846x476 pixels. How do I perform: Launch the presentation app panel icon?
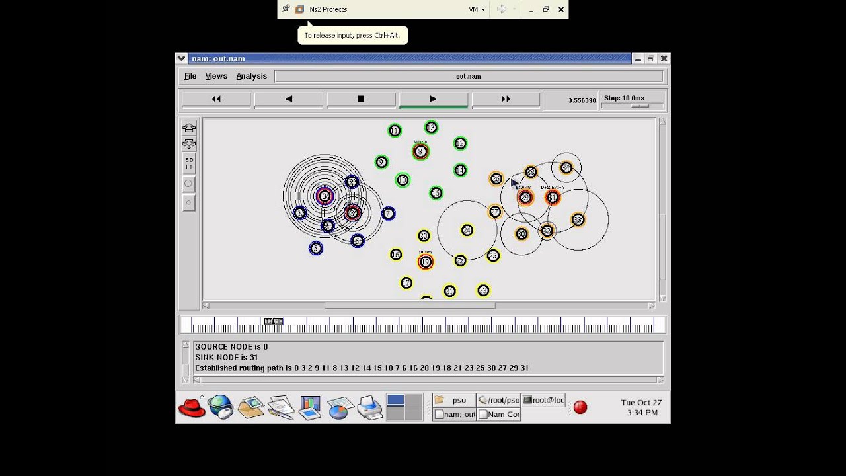[310, 407]
